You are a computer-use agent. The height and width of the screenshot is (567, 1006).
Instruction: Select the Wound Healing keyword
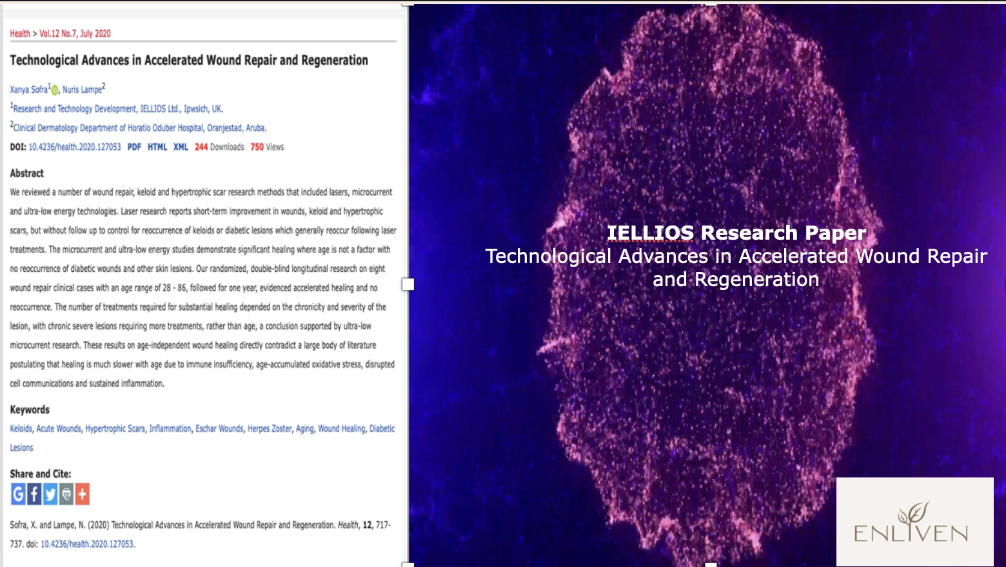[341, 428]
